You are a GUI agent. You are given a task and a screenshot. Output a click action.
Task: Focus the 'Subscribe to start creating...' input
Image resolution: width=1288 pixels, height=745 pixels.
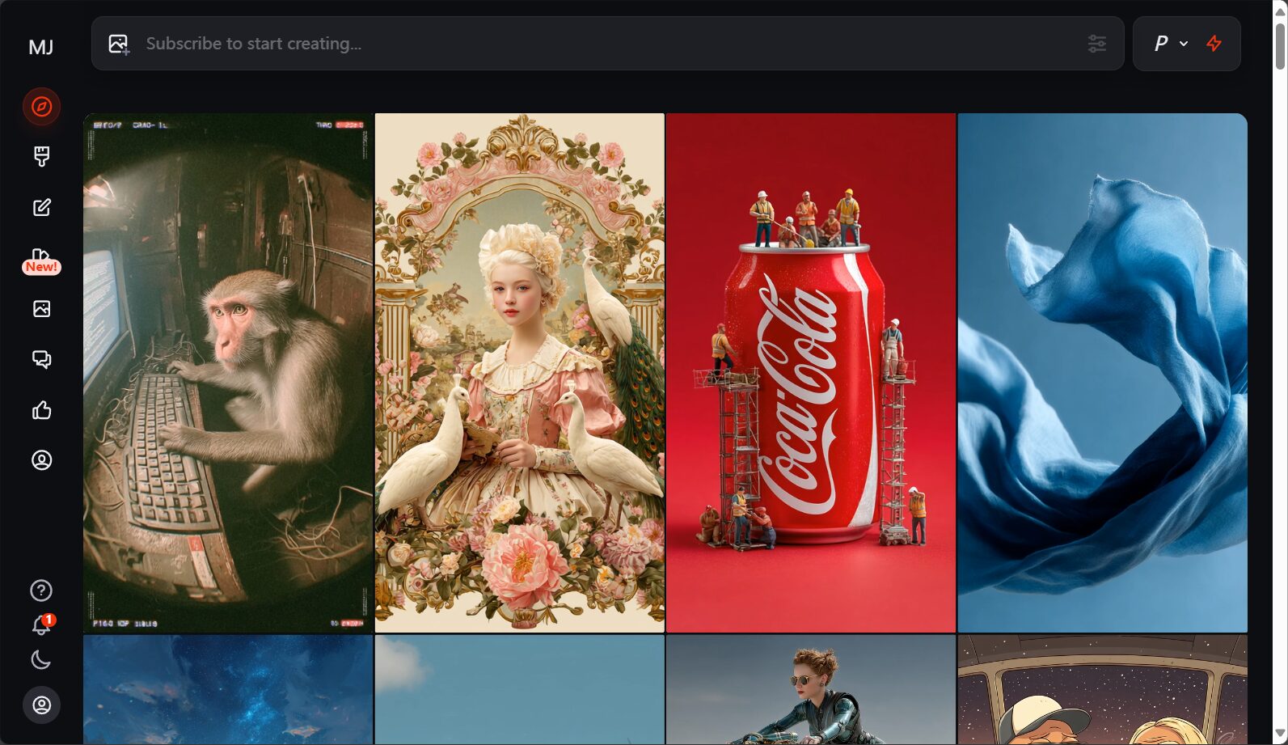pos(607,44)
